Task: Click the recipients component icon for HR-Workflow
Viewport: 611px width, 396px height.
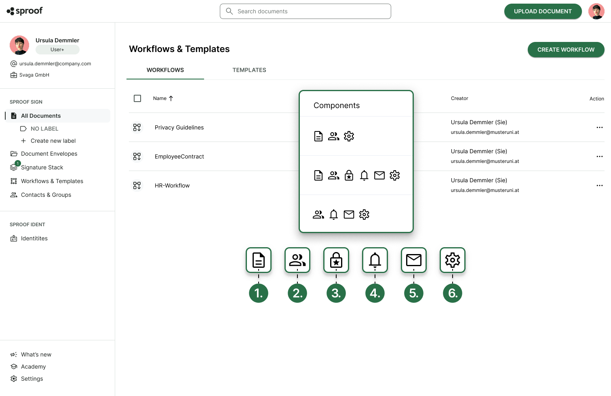Action: [318, 215]
